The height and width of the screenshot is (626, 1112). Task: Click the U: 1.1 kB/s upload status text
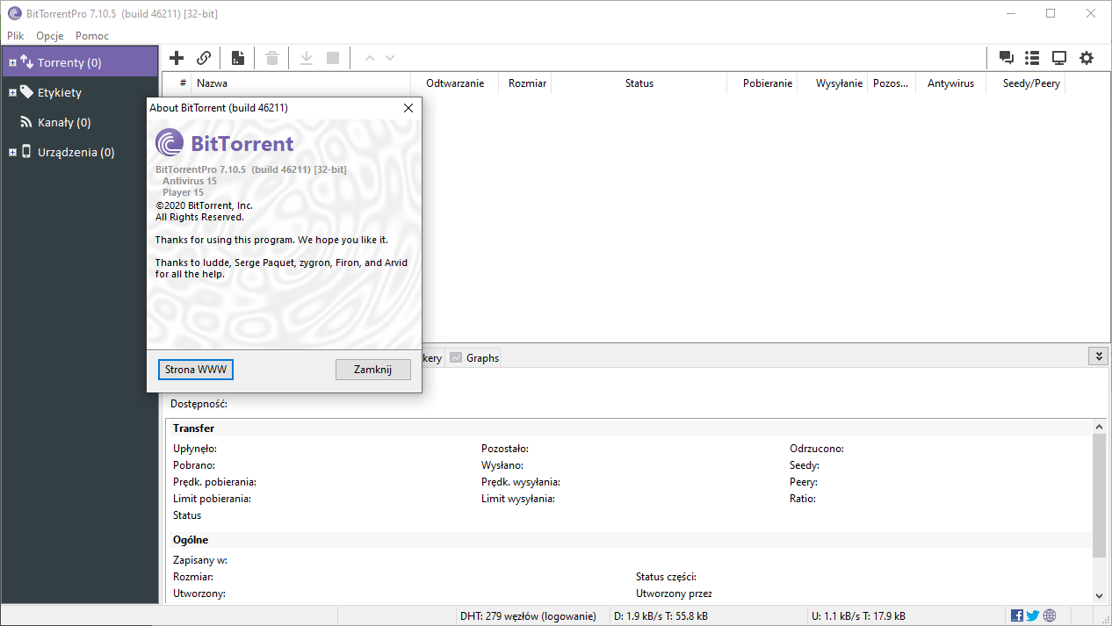(858, 615)
